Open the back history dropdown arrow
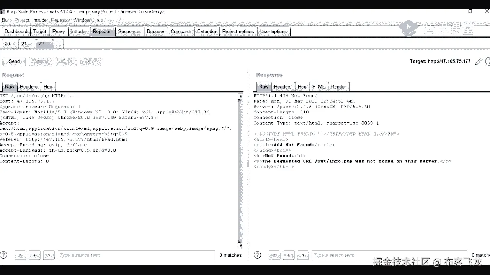The height and width of the screenshot is (275, 490). (72, 61)
